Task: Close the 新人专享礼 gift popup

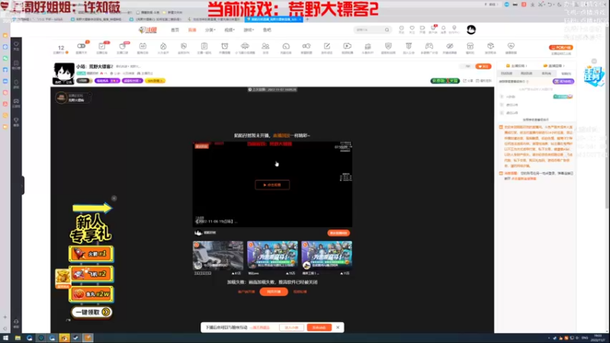Action: (114, 198)
